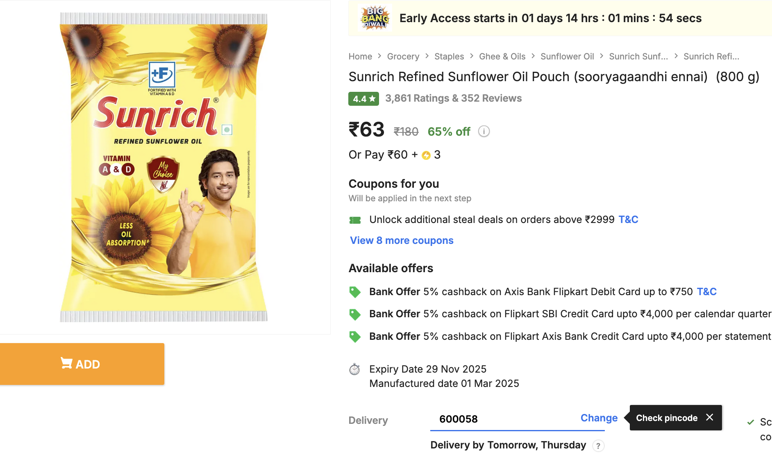Screen dimensions: 772x455
Task: Open T&C for steal deals coupon
Action: [628, 220]
